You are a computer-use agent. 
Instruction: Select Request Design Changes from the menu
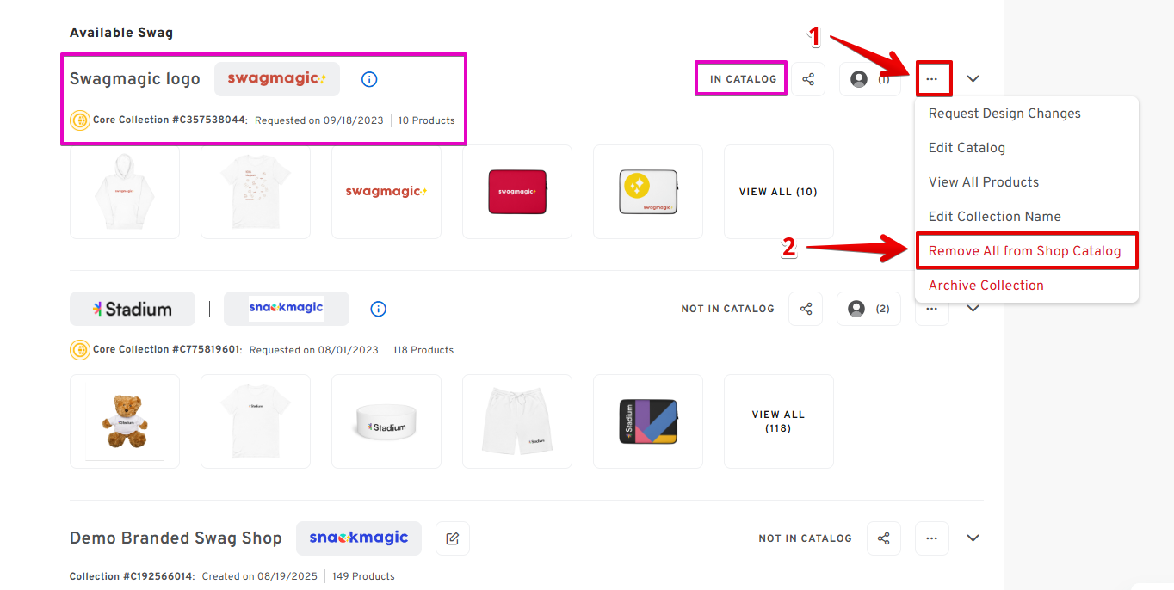pyautogui.click(x=1004, y=114)
